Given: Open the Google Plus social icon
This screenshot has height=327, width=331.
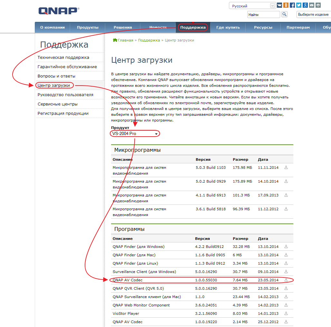Looking at the screenshot, I should point(305,5).
